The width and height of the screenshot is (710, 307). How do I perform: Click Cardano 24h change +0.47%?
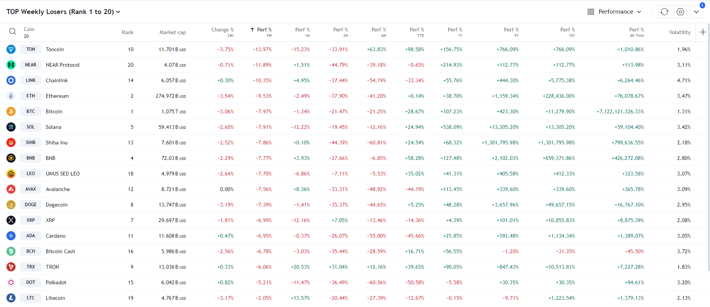tap(225, 236)
